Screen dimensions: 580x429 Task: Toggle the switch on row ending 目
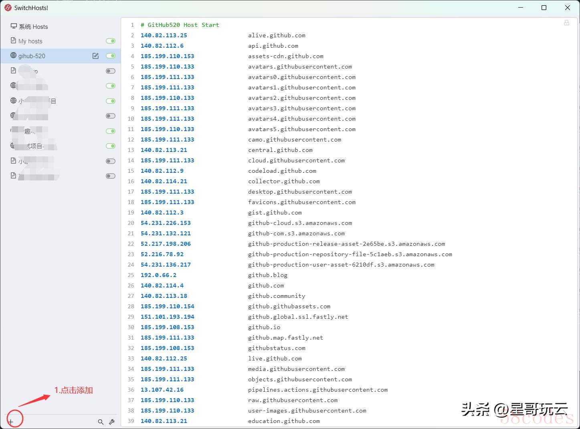coord(111,101)
